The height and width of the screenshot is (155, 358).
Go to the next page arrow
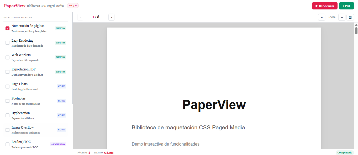coord(111,17)
